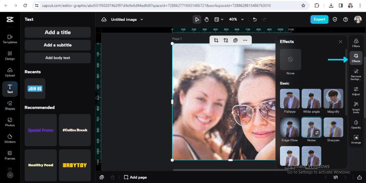
Task: Open the Shapes sidebar panel
Action: [x=10, y=105]
